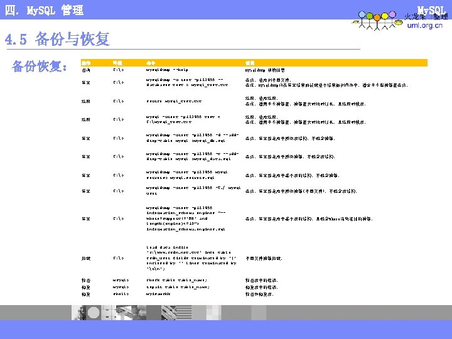Click the 'mysql>' prompt cell in the check table row

tap(121, 280)
